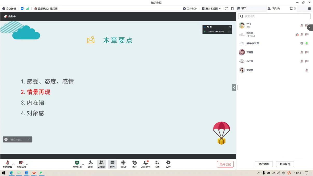The height and width of the screenshot is (176, 313).
Task: Switch to the 聊天 tab in side panel
Action: click(242, 9)
